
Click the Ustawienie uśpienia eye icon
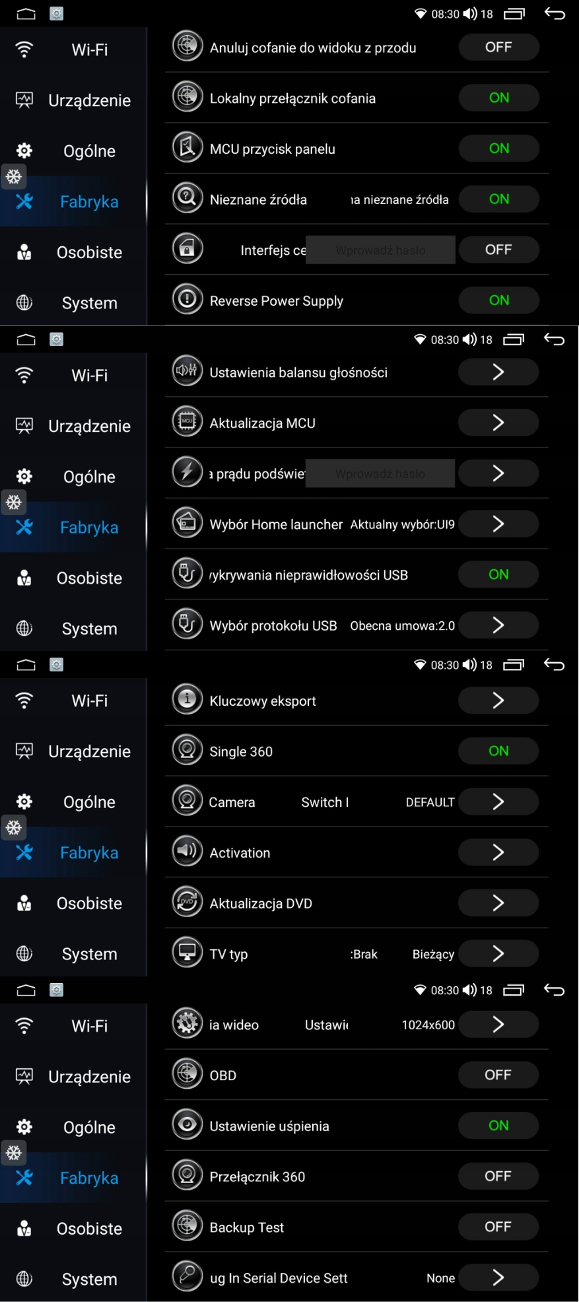pos(187,1125)
